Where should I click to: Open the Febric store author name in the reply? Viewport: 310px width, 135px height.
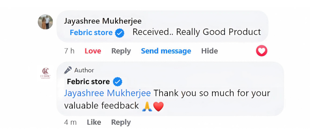[88, 81]
